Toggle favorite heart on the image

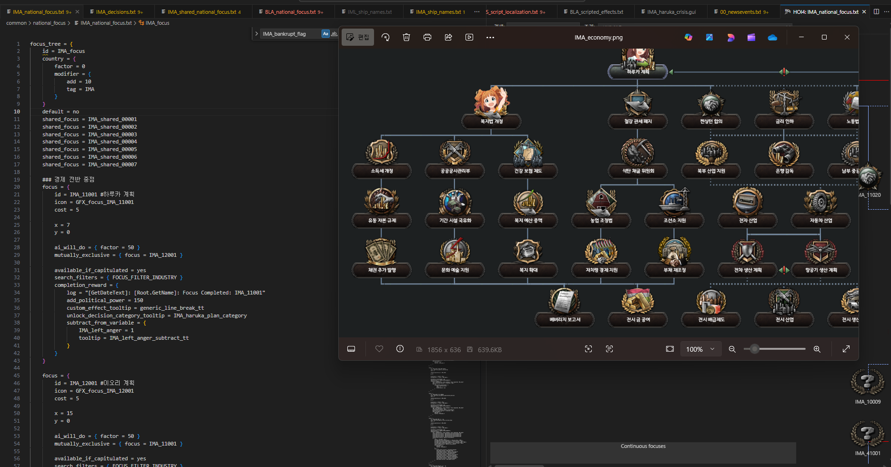point(379,349)
